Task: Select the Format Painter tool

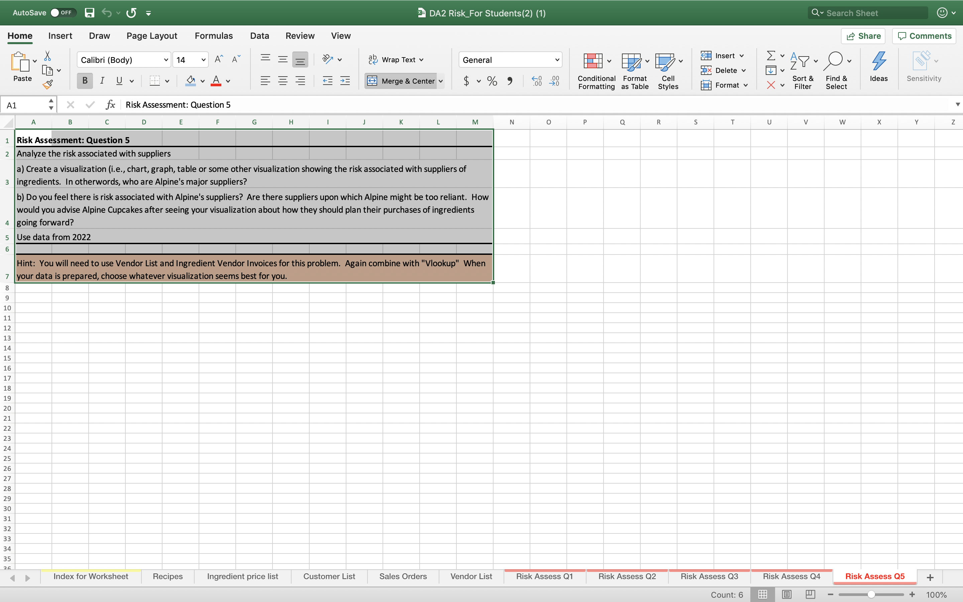Action: (48, 84)
